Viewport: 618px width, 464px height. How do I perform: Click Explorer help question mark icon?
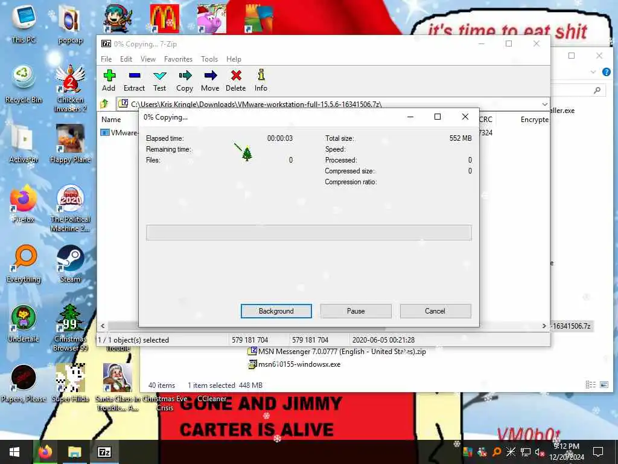606,72
